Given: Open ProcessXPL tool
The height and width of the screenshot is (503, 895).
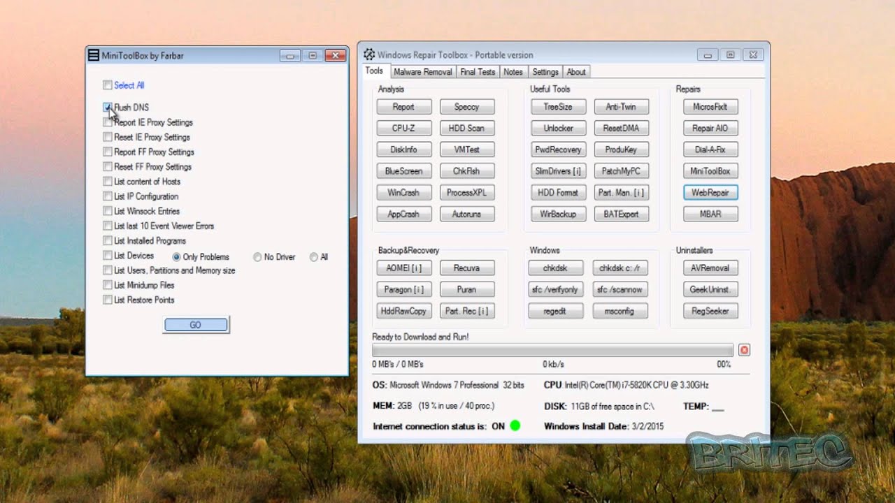Looking at the screenshot, I should click(x=467, y=192).
